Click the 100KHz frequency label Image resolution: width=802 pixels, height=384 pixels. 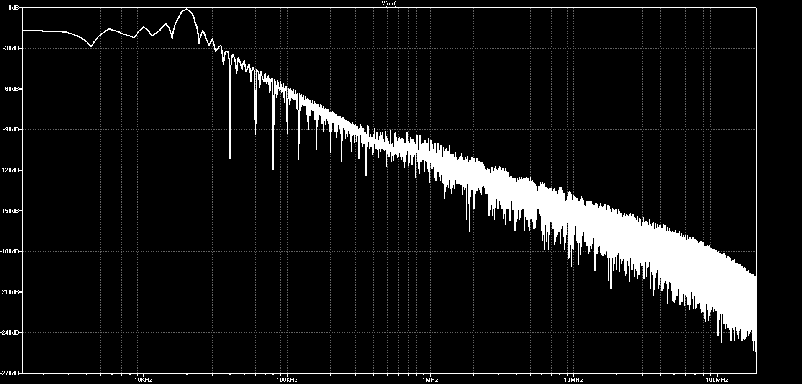pyautogui.click(x=287, y=380)
